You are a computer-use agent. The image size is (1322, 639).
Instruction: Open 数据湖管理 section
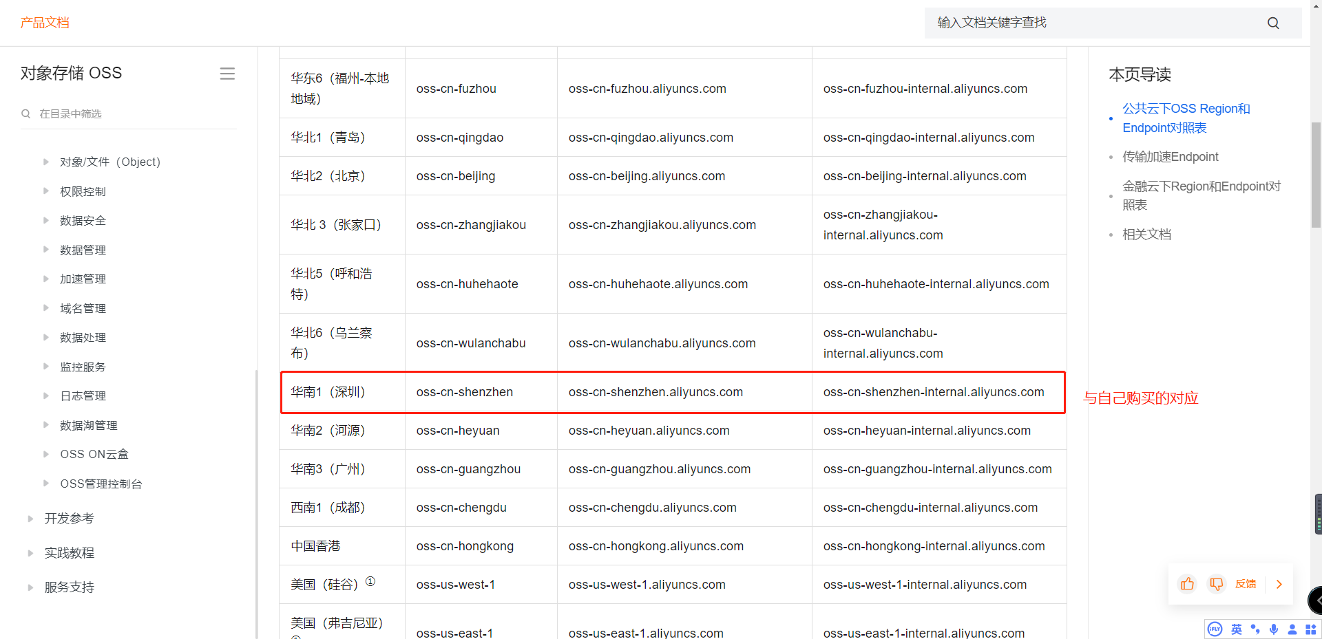coord(89,425)
